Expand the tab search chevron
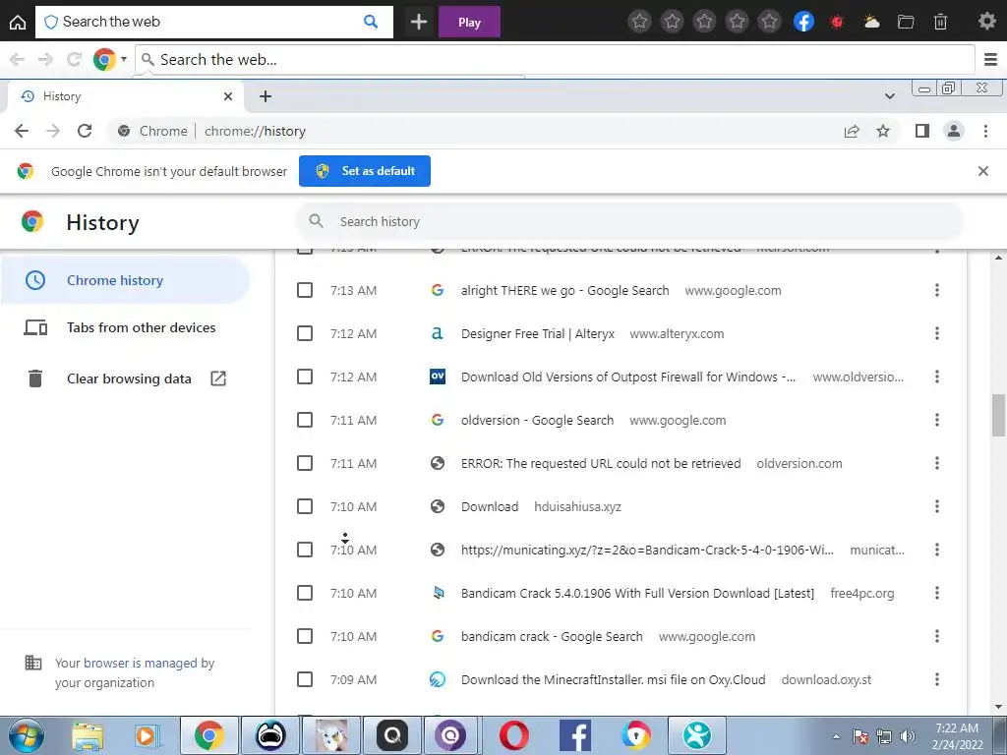The image size is (1007, 755). [x=889, y=96]
